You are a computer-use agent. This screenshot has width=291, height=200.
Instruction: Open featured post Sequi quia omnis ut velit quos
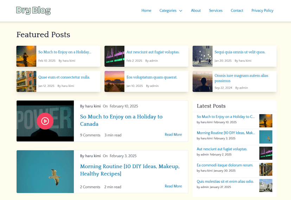pyautogui.click(x=240, y=52)
